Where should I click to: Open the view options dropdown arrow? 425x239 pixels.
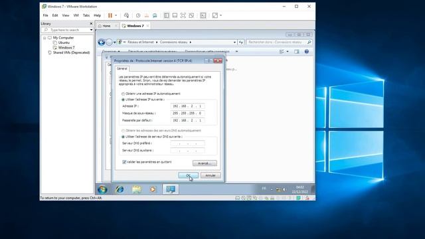[x=288, y=52]
